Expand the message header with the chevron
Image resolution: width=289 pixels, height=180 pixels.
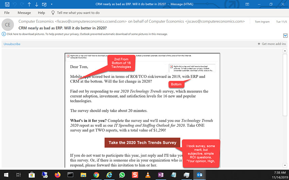285,36
